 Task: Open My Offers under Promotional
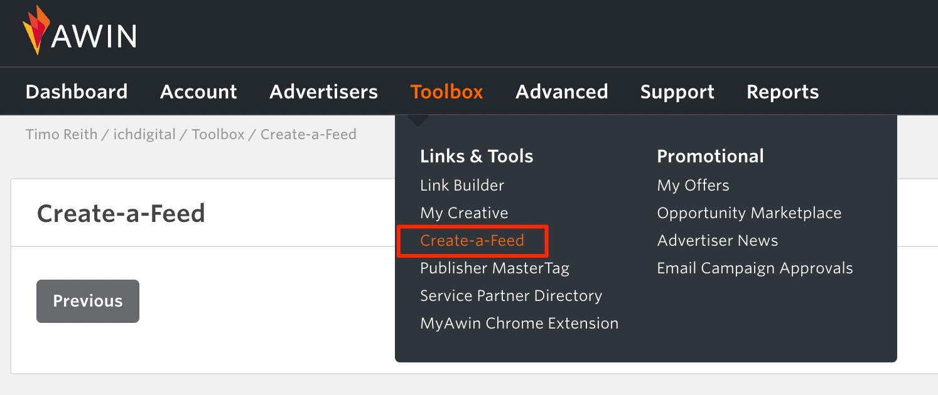click(693, 185)
